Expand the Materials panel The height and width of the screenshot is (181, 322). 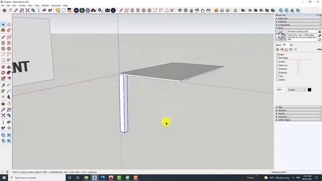click(298, 22)
